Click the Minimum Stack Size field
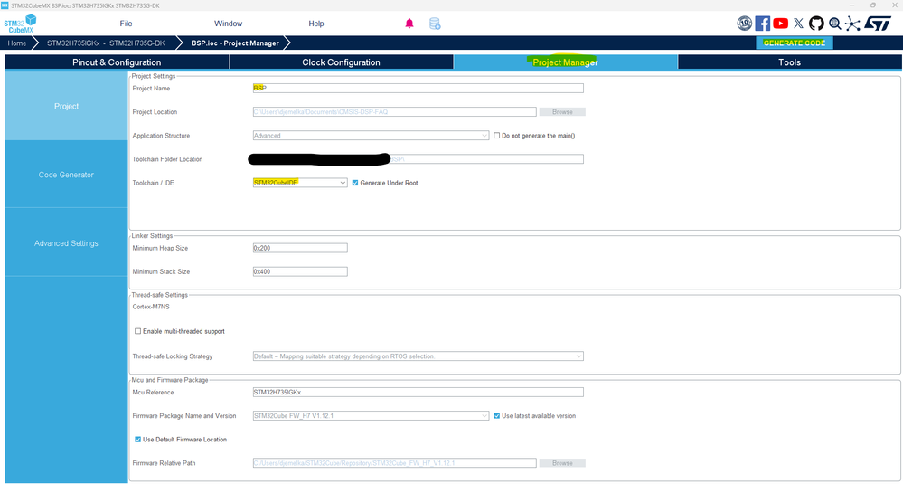Viewport: 903px width, 484px height. [300, 271]
